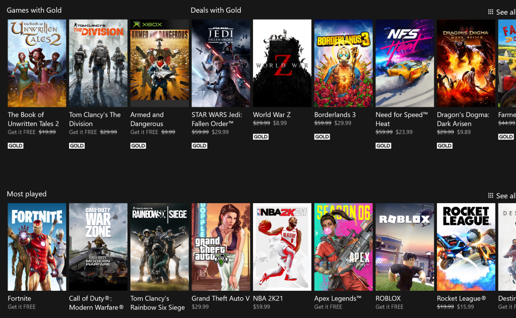The image size is (516, 318).
Task: Click the GOLD badge under World War Z
Action: point(261,137)
